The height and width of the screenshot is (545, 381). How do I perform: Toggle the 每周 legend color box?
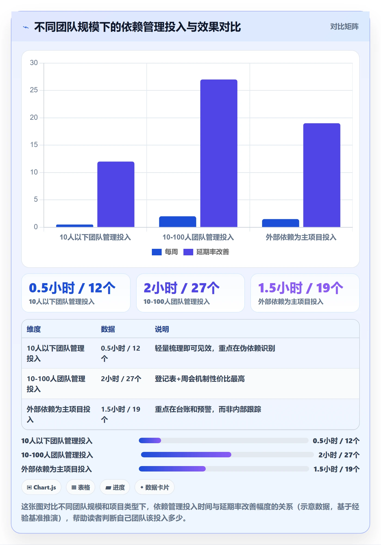(x=156, y=252)
